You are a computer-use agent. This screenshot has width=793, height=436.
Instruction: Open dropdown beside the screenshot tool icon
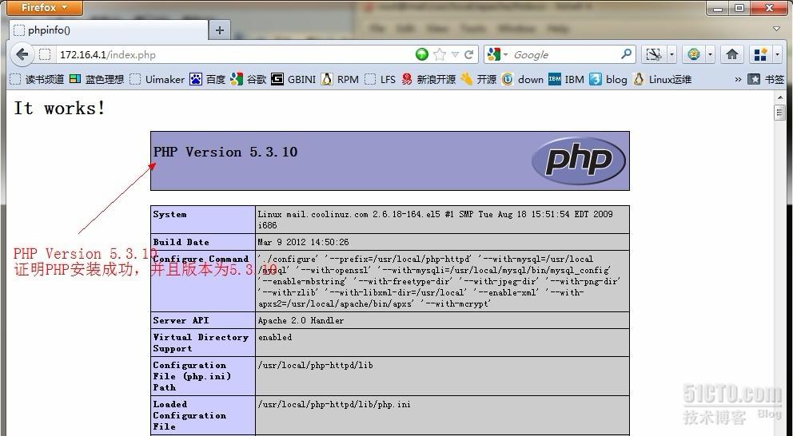pos(671,54)
